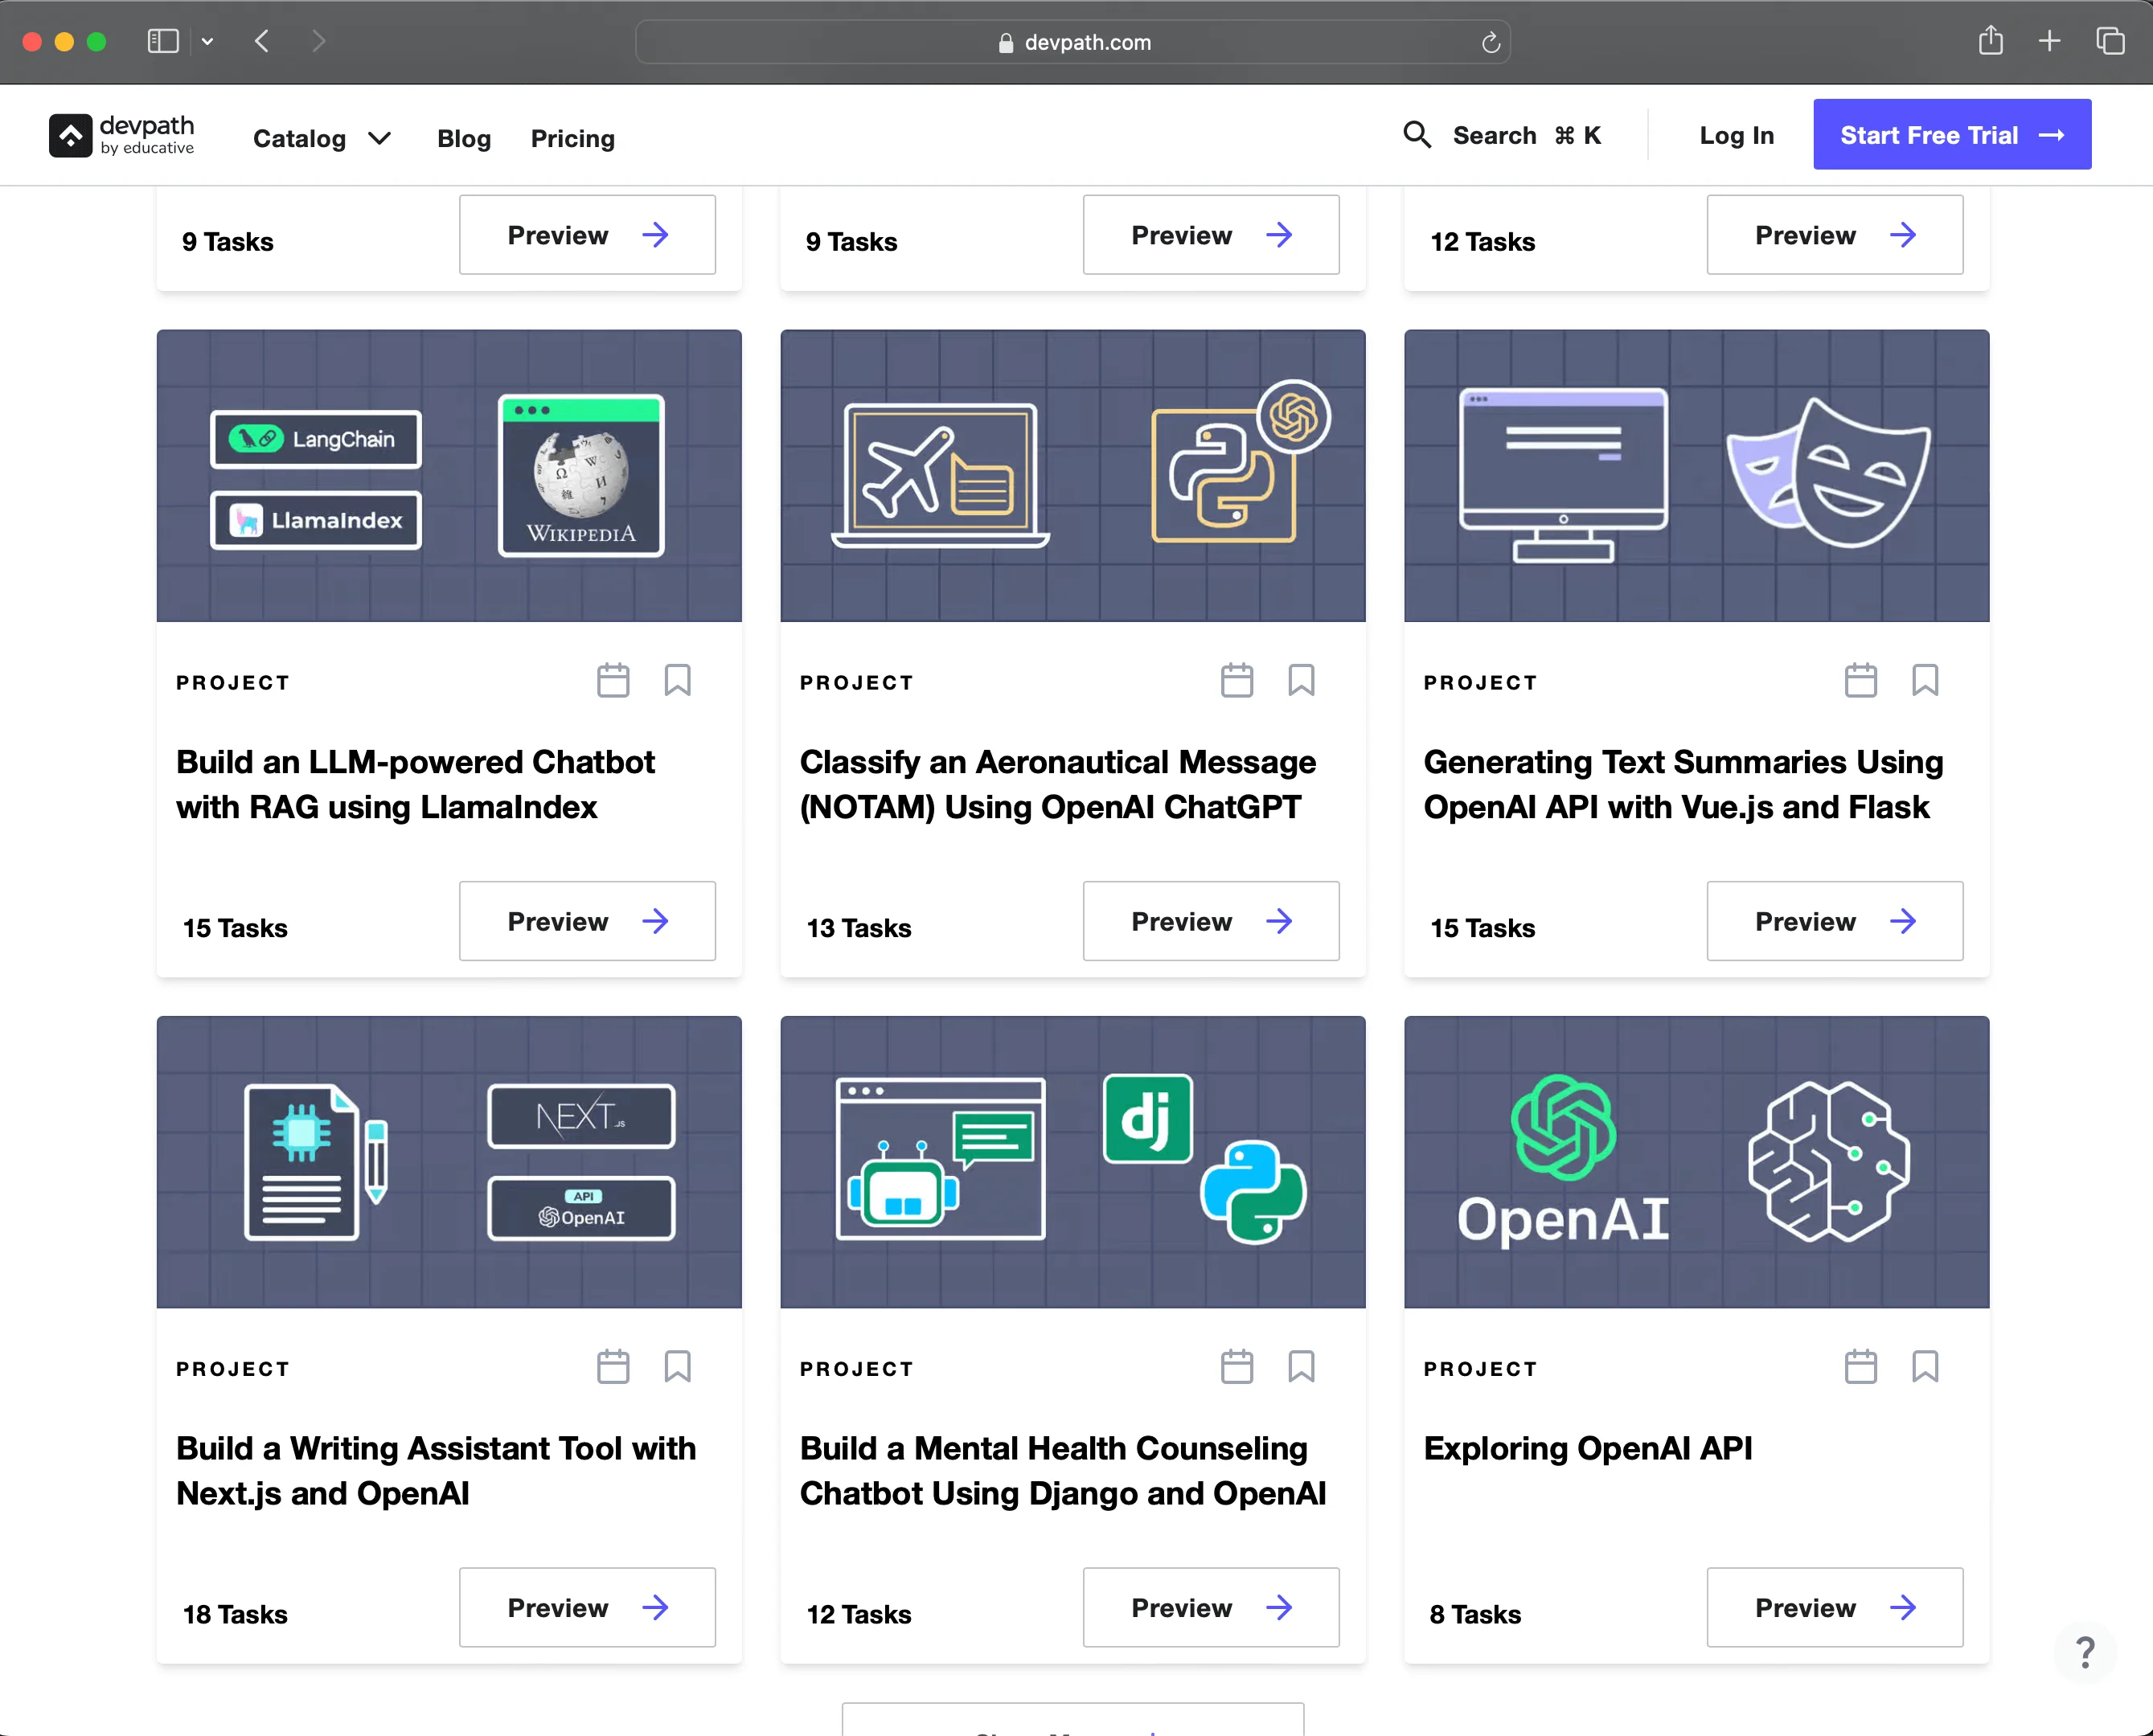
Task: Click the Log In link
Action: tap(1736, 134)
